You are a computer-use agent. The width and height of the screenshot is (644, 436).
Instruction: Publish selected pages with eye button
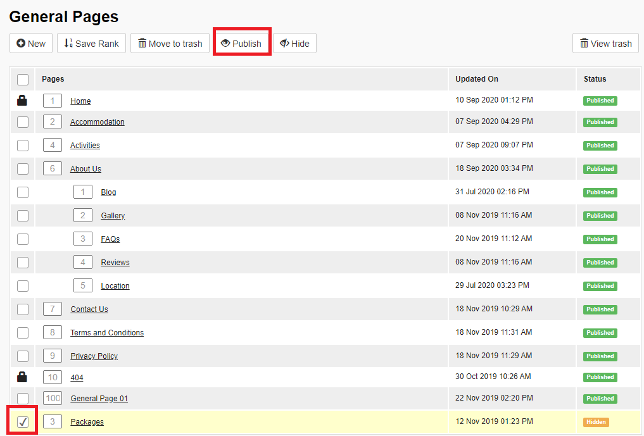click(241, 44)
